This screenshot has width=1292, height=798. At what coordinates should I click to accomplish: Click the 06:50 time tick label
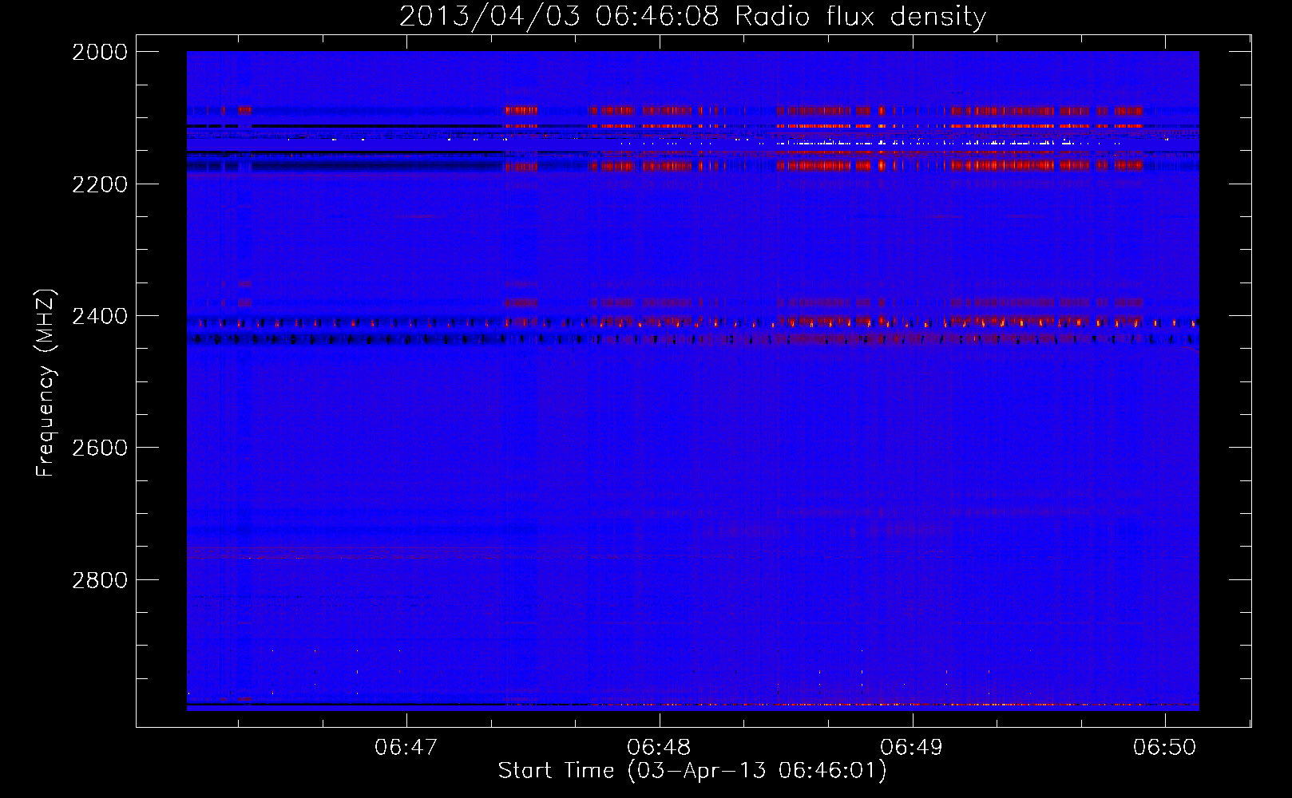coord(1165,747)
